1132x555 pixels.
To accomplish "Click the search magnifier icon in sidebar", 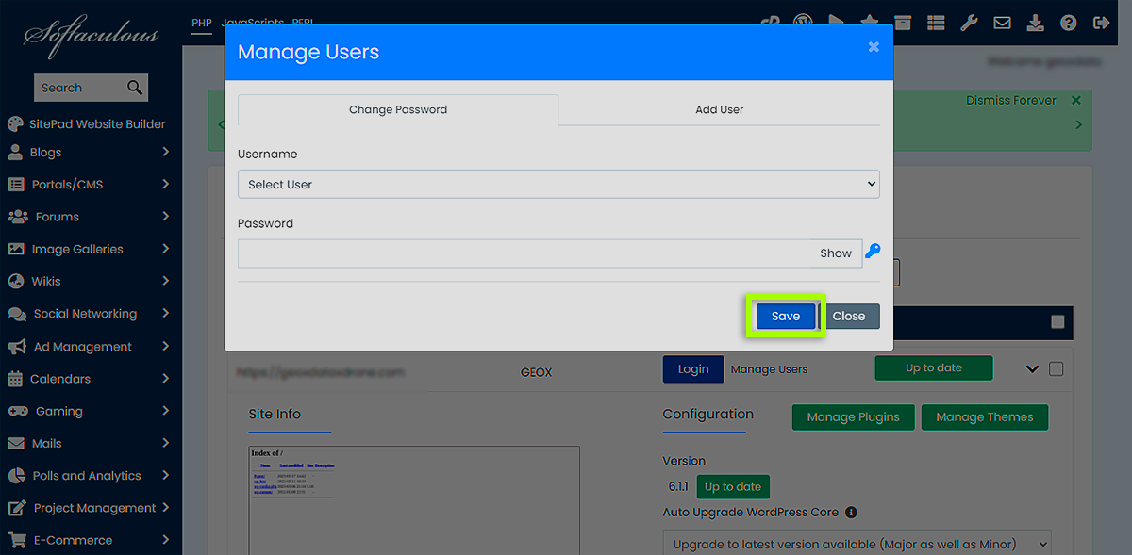I will tap(135, 88).
